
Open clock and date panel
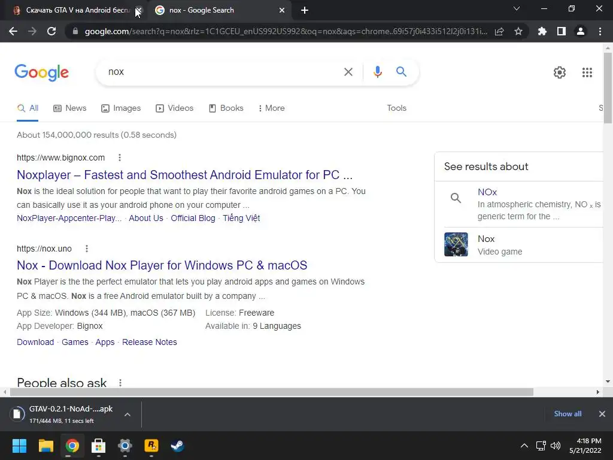585,446
